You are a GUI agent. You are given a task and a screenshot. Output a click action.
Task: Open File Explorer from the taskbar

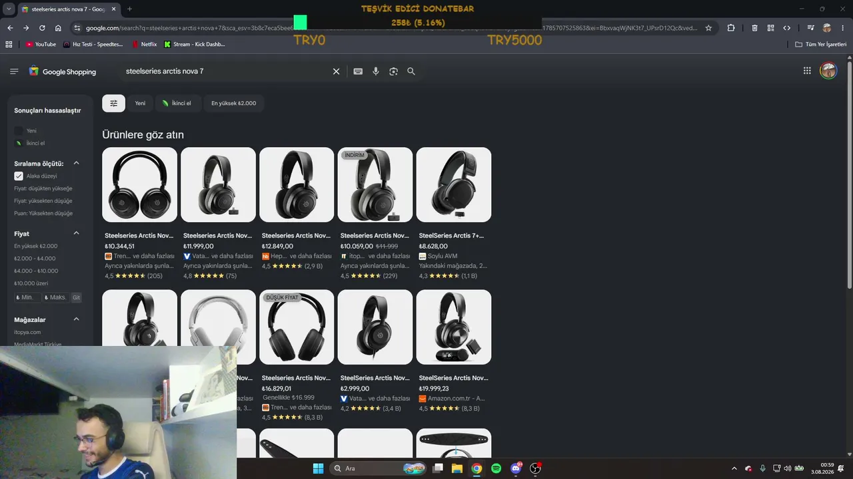click(x=457, y=468)
